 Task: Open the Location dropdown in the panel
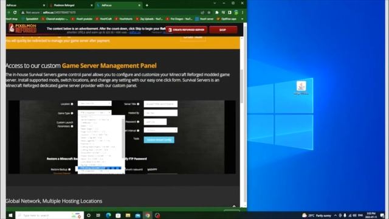[x=95, y=103]
